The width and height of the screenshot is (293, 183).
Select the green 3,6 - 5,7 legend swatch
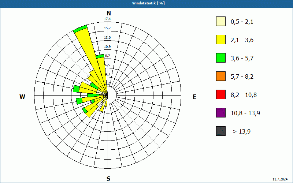click(221, 58)
